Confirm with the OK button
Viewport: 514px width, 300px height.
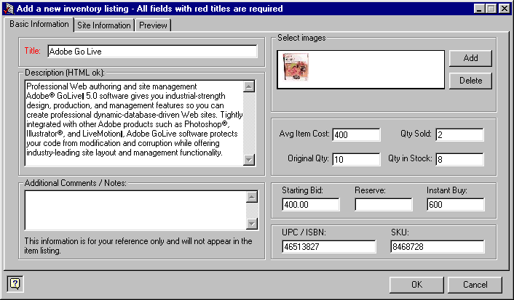pos(416,285)
